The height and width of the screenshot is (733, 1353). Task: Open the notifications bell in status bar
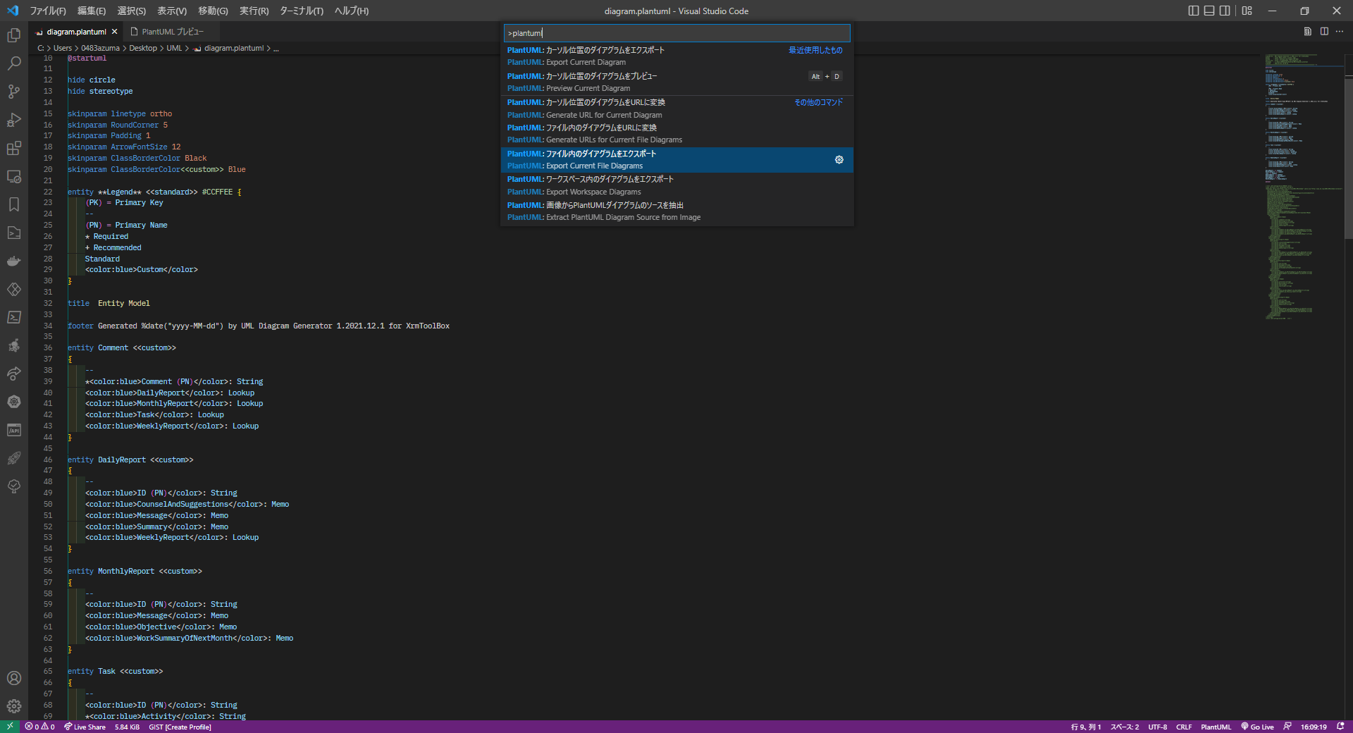(1340, 727)
